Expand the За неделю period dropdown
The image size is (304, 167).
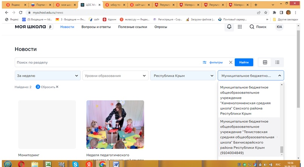[47, 76]
